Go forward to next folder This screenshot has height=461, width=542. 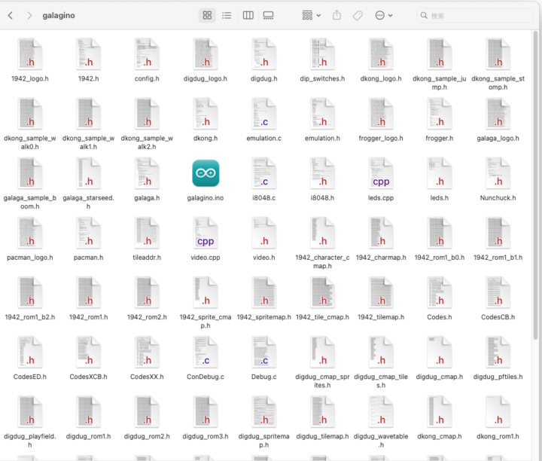(x=29, y=15)
